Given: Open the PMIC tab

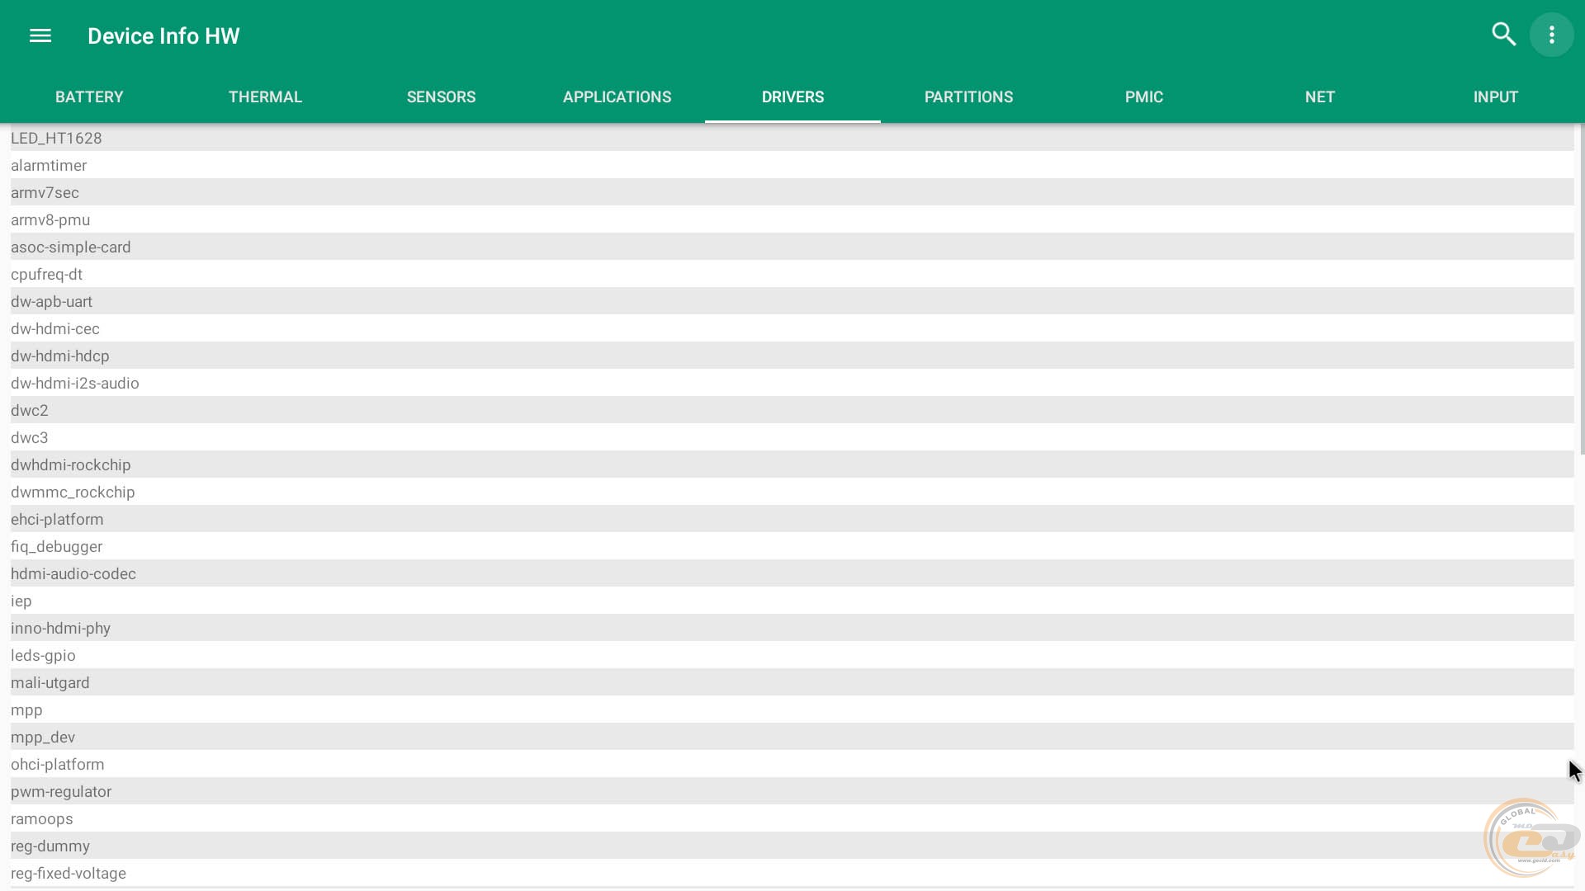Looking at the screenshot, I should coord(1143,97).
